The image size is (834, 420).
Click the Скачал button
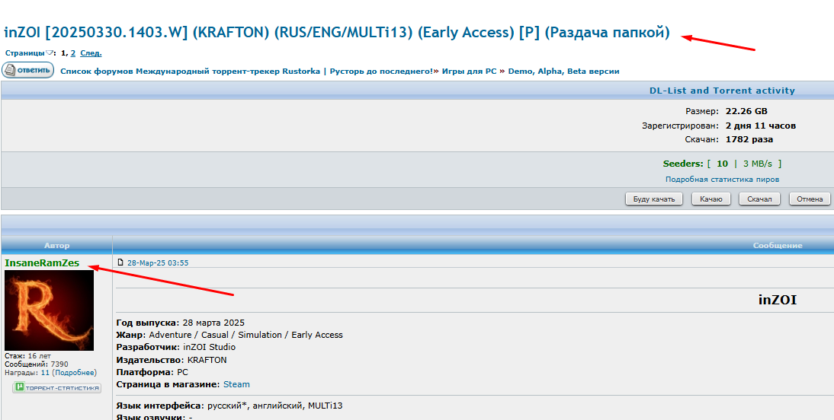click(759, 199)
